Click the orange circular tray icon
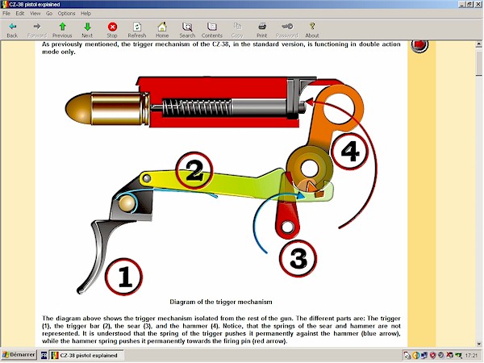This screenshot has height=363, width=484. (415, 356)
